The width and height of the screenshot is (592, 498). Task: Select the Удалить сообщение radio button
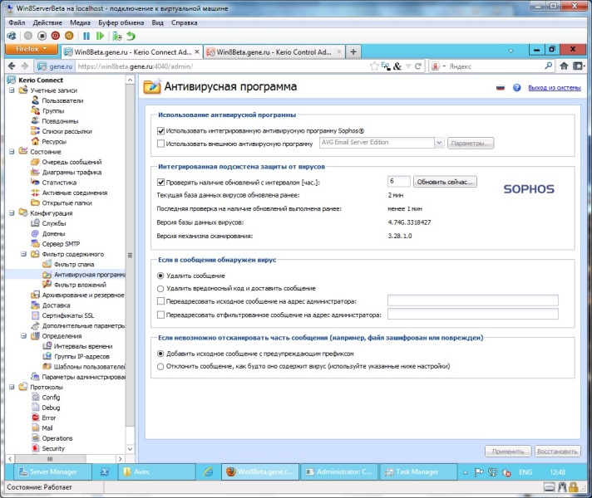point(161,276)
